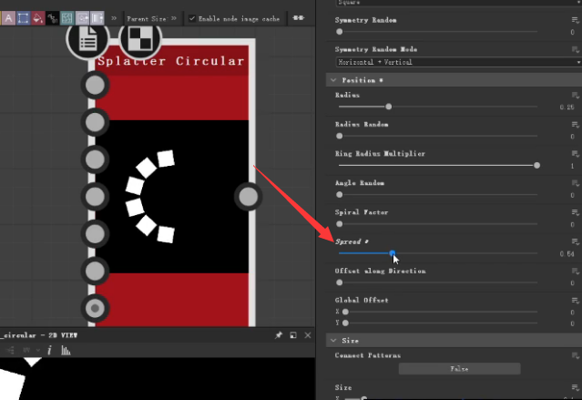Click the info icon in the 2D View toolbar
The height and width of the screenshot is (400, 582).
pos(49,350)
